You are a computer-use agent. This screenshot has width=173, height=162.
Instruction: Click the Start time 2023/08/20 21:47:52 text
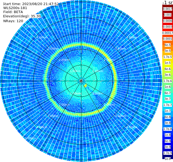pyautogui.click(x=31, y=4)
